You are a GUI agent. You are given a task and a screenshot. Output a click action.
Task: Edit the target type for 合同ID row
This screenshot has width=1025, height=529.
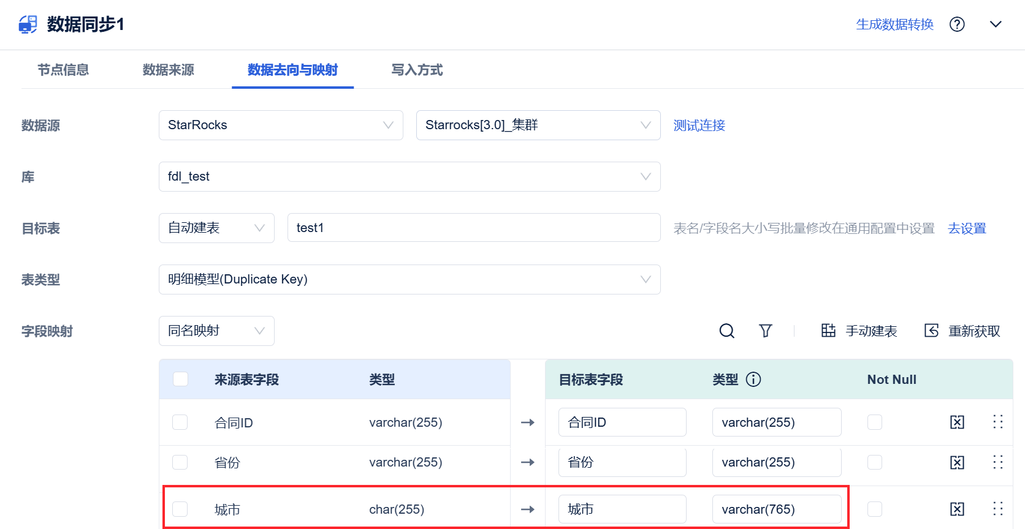[x=777, y=422]
